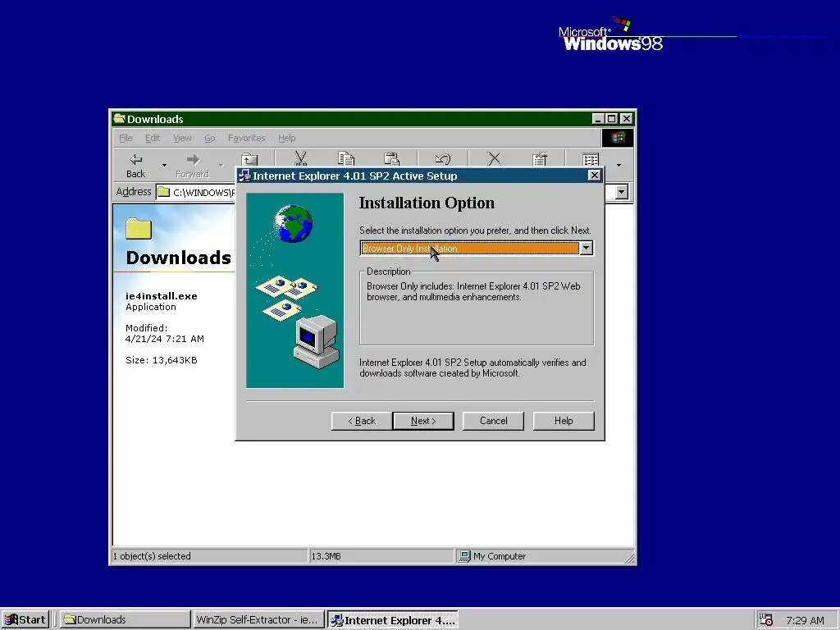
Task: Click the 13.3MB status bar entry
Action: pos(326,556)
